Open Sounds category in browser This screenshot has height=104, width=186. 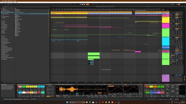pyautogui.click(x=4, y=22)
